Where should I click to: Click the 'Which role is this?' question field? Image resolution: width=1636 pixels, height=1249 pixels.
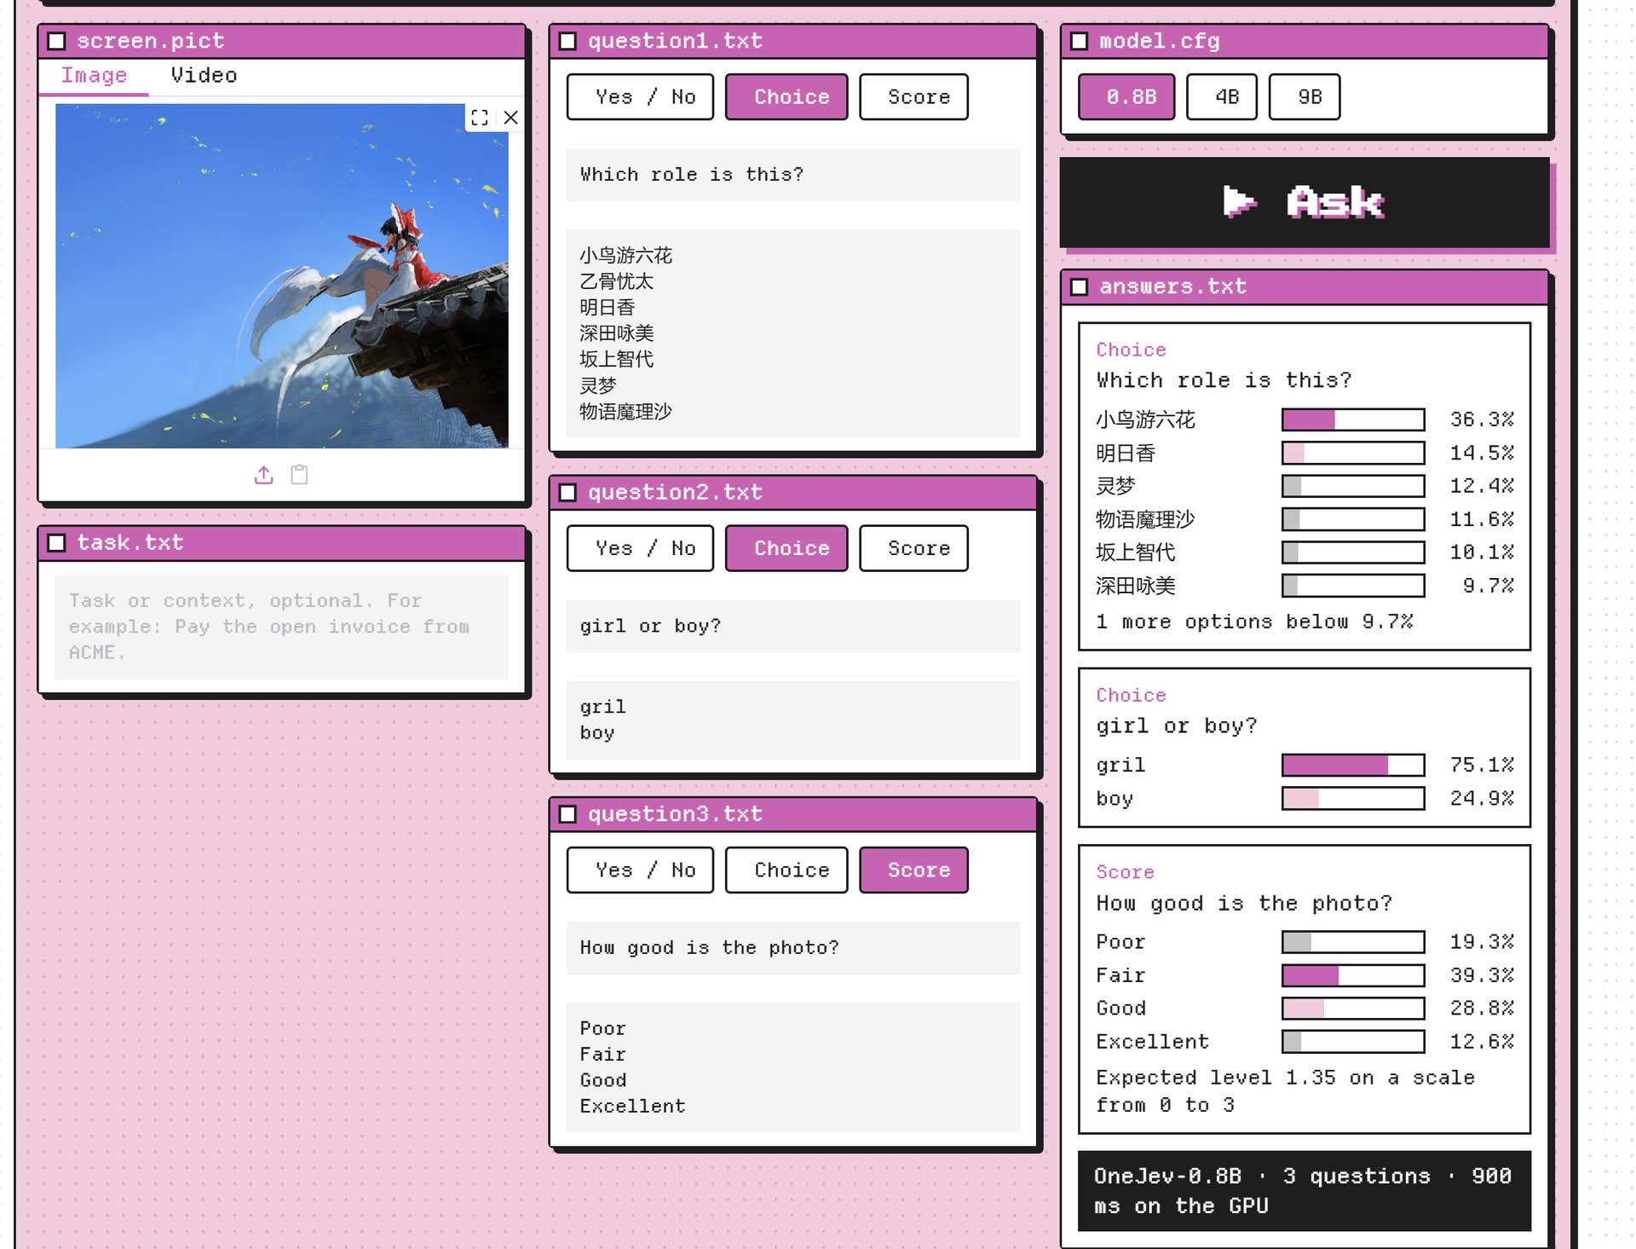(792, 175)
